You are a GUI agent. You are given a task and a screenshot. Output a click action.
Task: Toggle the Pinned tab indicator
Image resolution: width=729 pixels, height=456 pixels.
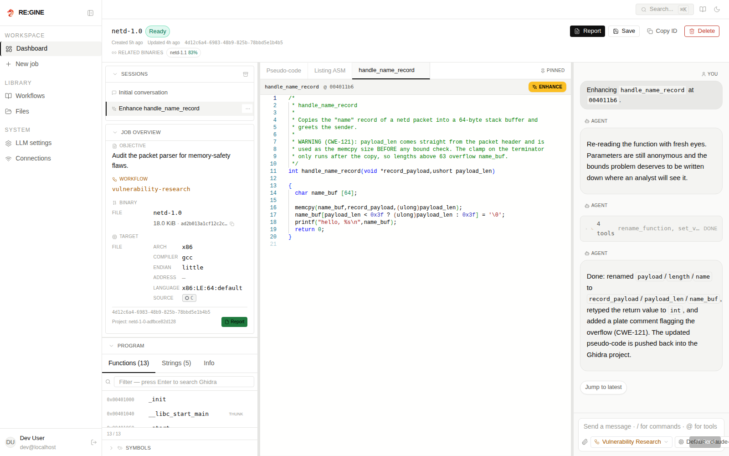click(x=552, y=70)
